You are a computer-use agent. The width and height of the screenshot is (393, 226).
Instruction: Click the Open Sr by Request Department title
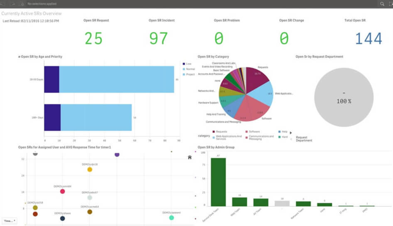319,56
